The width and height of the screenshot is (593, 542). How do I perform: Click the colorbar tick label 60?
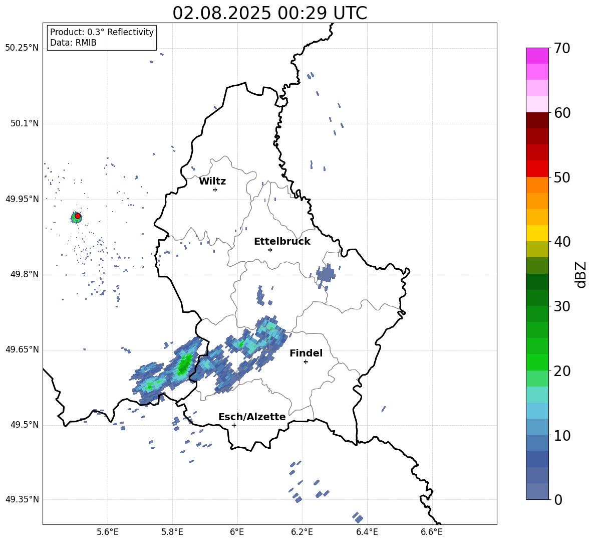(x=562, y=113)
